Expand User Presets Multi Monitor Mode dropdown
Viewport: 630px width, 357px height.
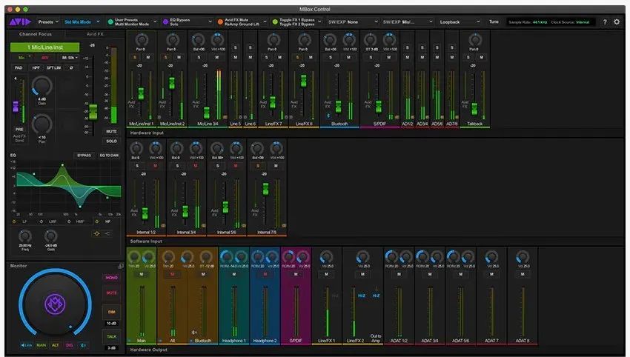(155, 22)
